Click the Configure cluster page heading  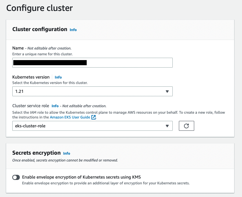pos(40,8)
